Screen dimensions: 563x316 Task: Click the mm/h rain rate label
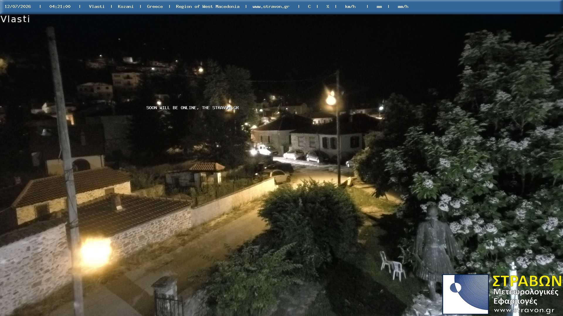(403, 6)
